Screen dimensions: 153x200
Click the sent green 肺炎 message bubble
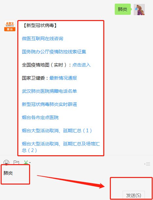(123, 9)
